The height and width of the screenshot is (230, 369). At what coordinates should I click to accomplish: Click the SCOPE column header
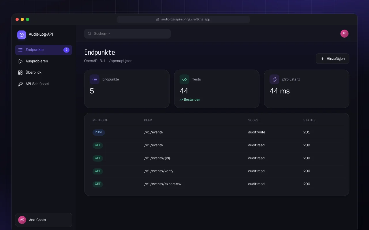point(253,120)
